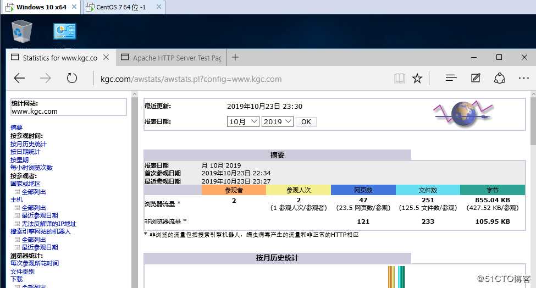
Task: Click the 按月历史统计 section header
Action: [x=277, y=258]
